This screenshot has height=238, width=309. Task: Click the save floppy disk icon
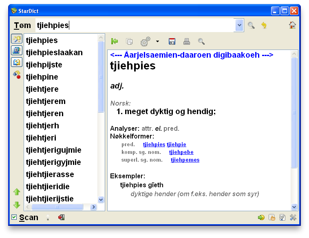tap(172, 41)
